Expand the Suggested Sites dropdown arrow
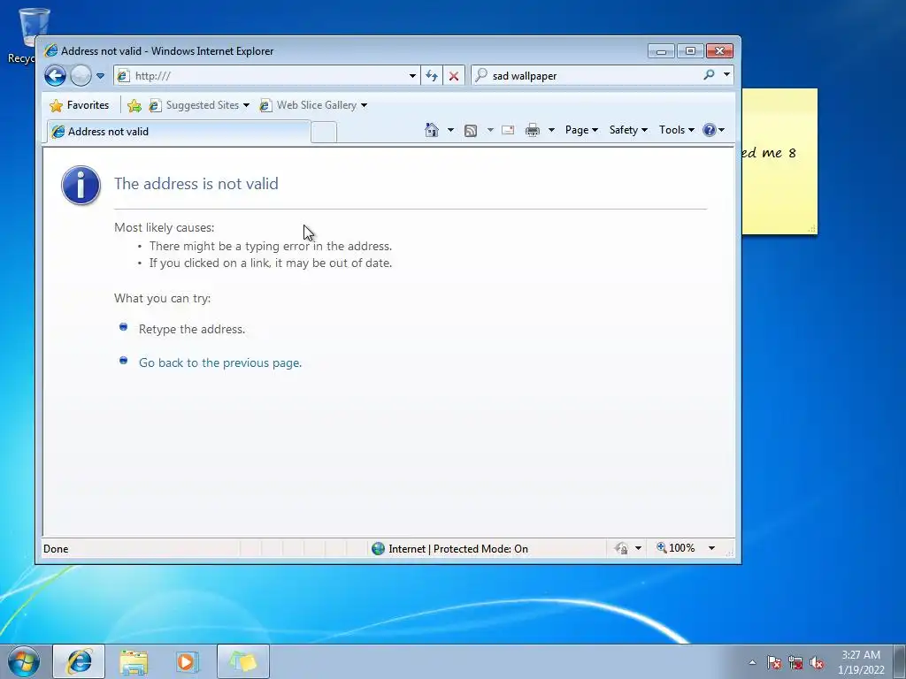The width and height of the screenshot is (906, 679). click(246, 105)
